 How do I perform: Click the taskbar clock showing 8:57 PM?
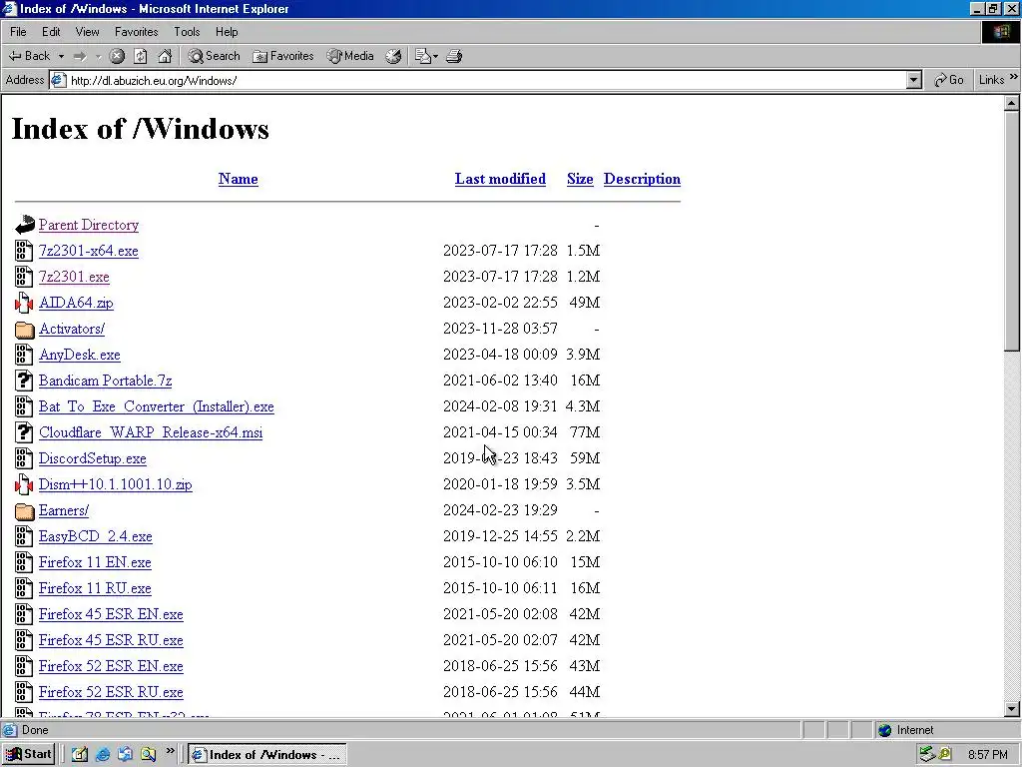[988, 755]
